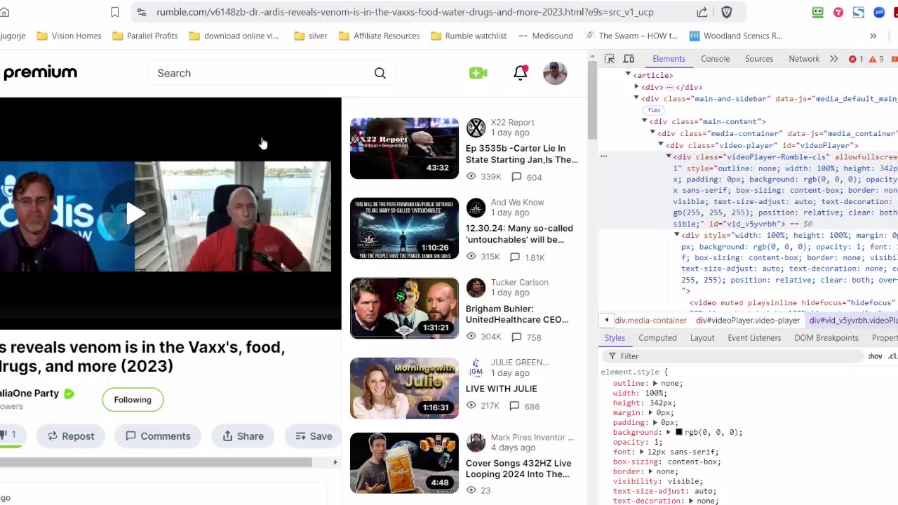The width and height of the screenshot is (898, 505).
Task: Click horizontal scrollbar right arrow under buttons
Action: [335, 462]
